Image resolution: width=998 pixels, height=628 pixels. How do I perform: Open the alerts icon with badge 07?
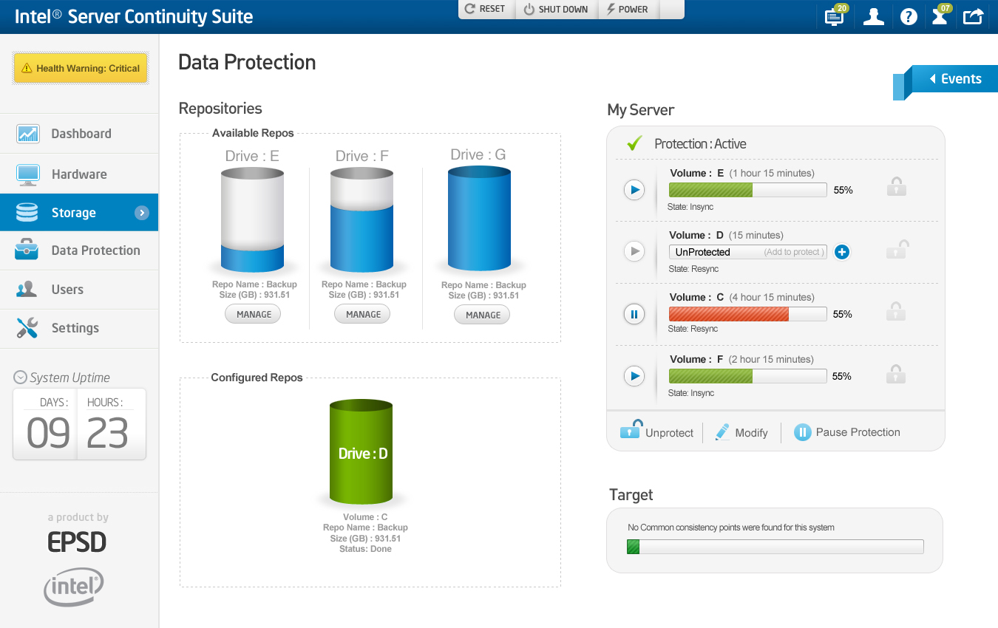941,16
